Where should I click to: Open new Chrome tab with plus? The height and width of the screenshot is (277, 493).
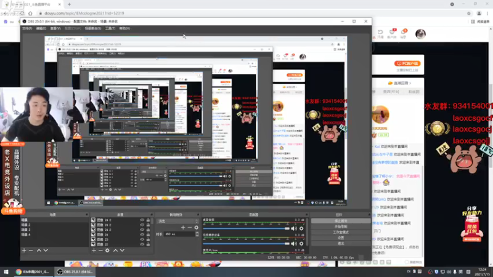click(x=69, y=4)
